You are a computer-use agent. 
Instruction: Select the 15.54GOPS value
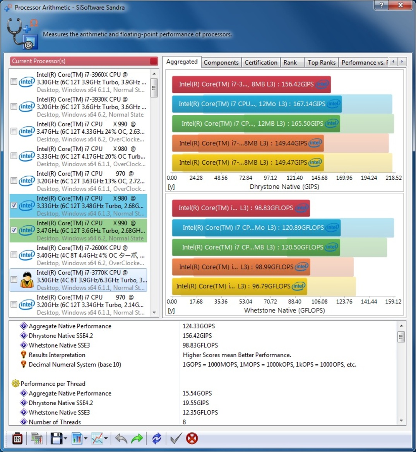pyautogui.click(x=197, y=393)
